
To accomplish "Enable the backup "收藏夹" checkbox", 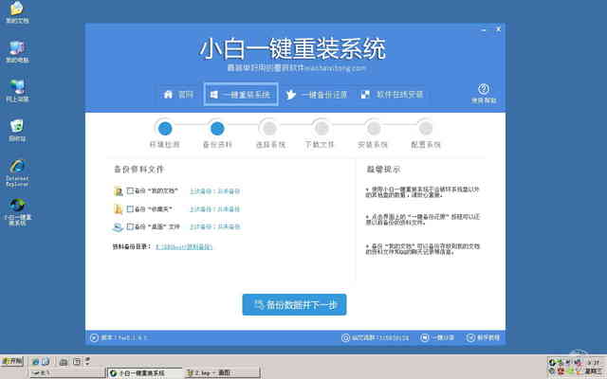I will point(130,209).
